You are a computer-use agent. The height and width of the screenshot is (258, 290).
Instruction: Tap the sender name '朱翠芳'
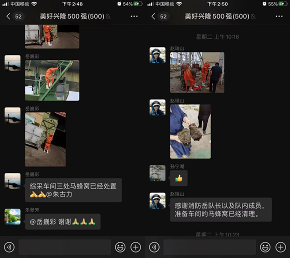pos(32,210)
